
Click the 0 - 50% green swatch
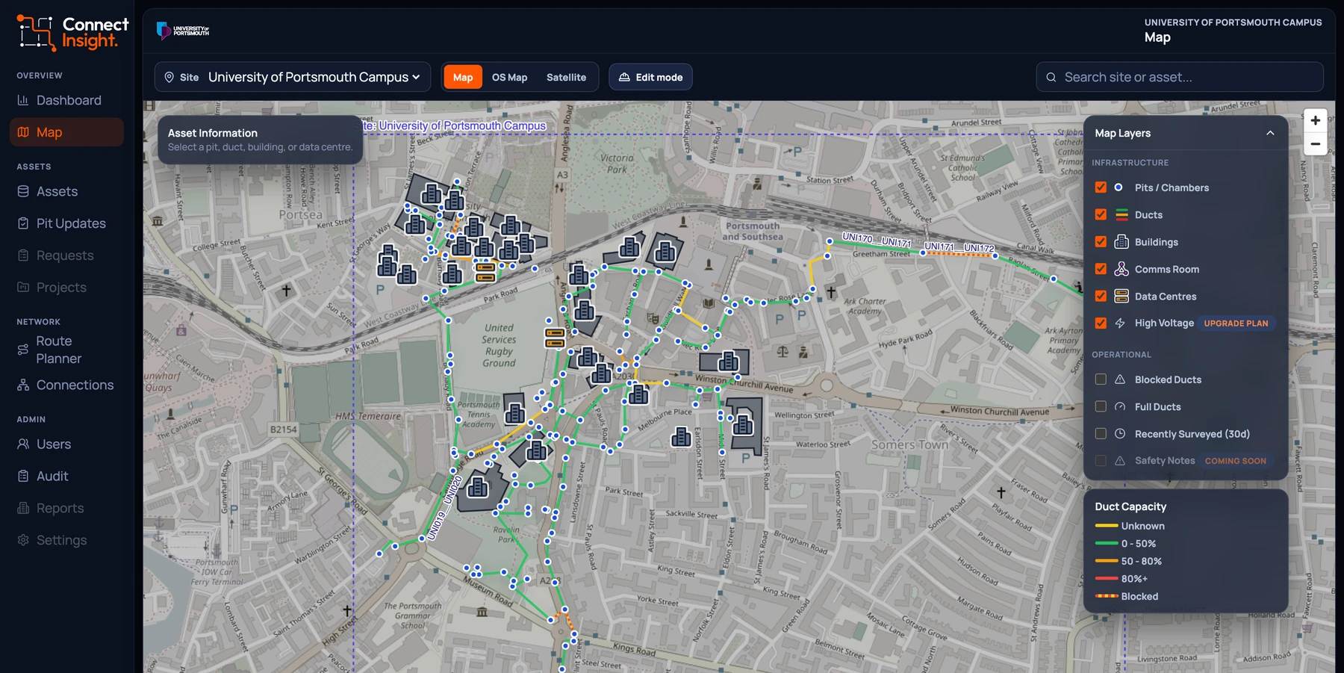(x=1106, y=544)
